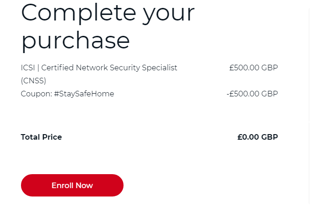Click the bold GBP beside £0.00

(x=269, y=137)
